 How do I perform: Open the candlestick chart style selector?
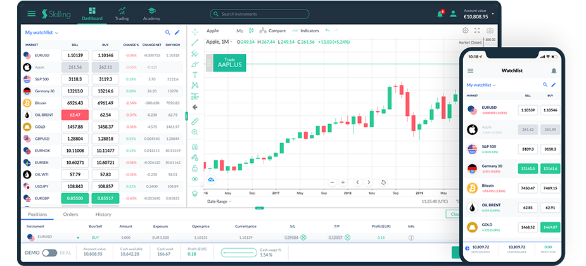point(251,30)
